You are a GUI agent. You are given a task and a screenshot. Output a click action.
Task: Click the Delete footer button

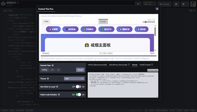151,110
